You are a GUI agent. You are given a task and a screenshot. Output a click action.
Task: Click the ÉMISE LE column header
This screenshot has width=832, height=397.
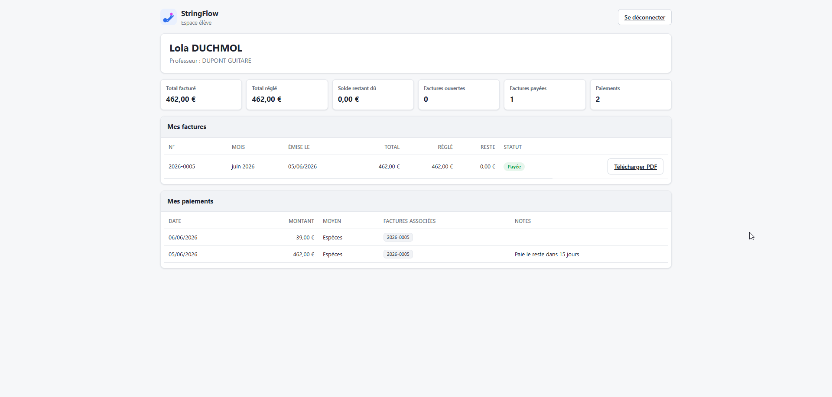[x=299, y=147]
